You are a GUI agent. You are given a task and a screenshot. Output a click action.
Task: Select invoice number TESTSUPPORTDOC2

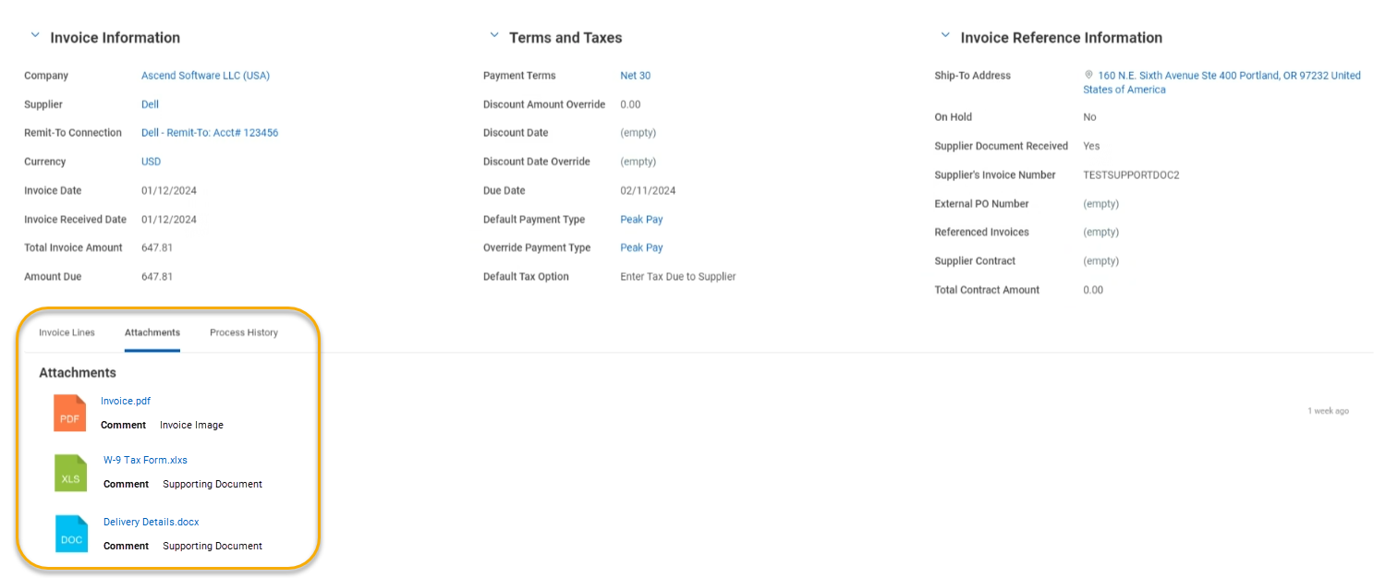point(1131,175)
